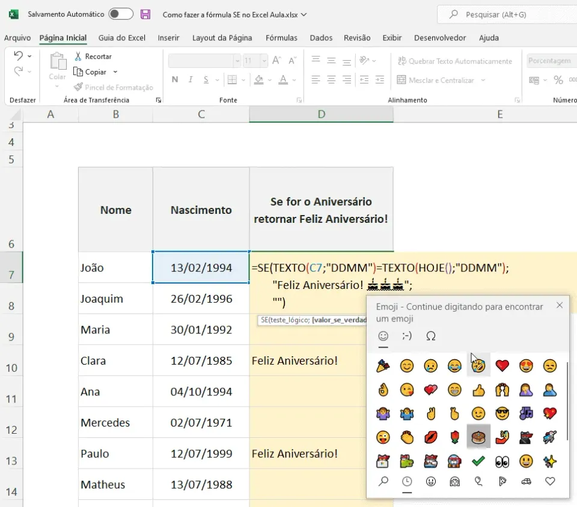
Task: Click the percent style icon
Action: tap(558, 80)
